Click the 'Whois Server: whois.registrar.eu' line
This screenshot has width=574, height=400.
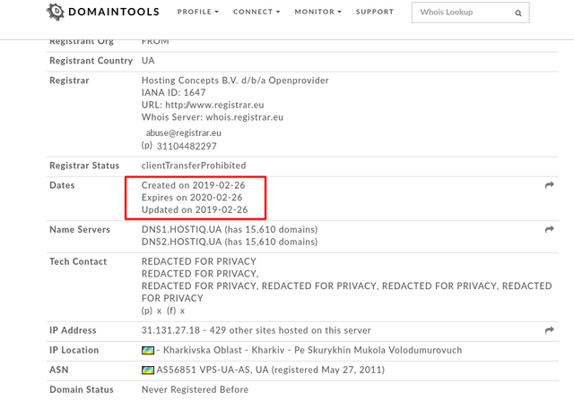click(x=213, y=117)
